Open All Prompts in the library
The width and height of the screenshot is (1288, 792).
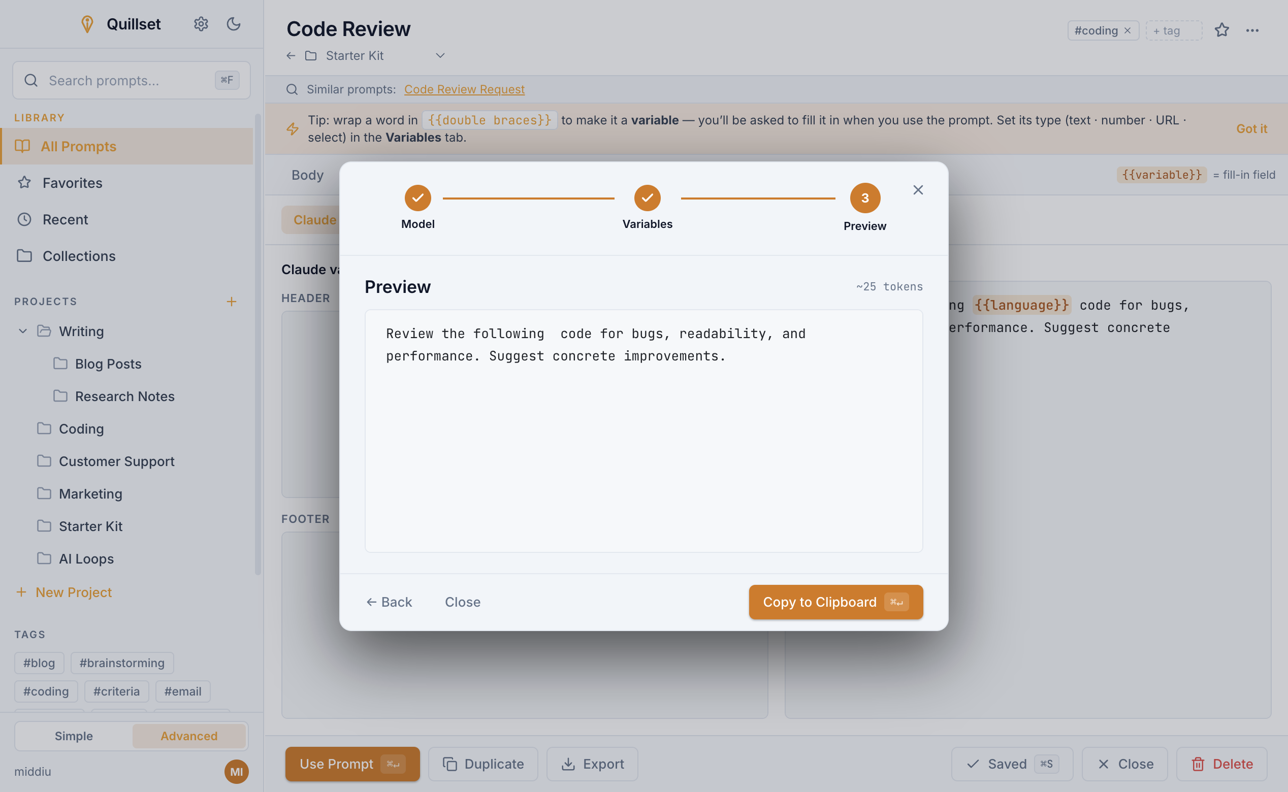pyautogui.click(x=127, y=146)
